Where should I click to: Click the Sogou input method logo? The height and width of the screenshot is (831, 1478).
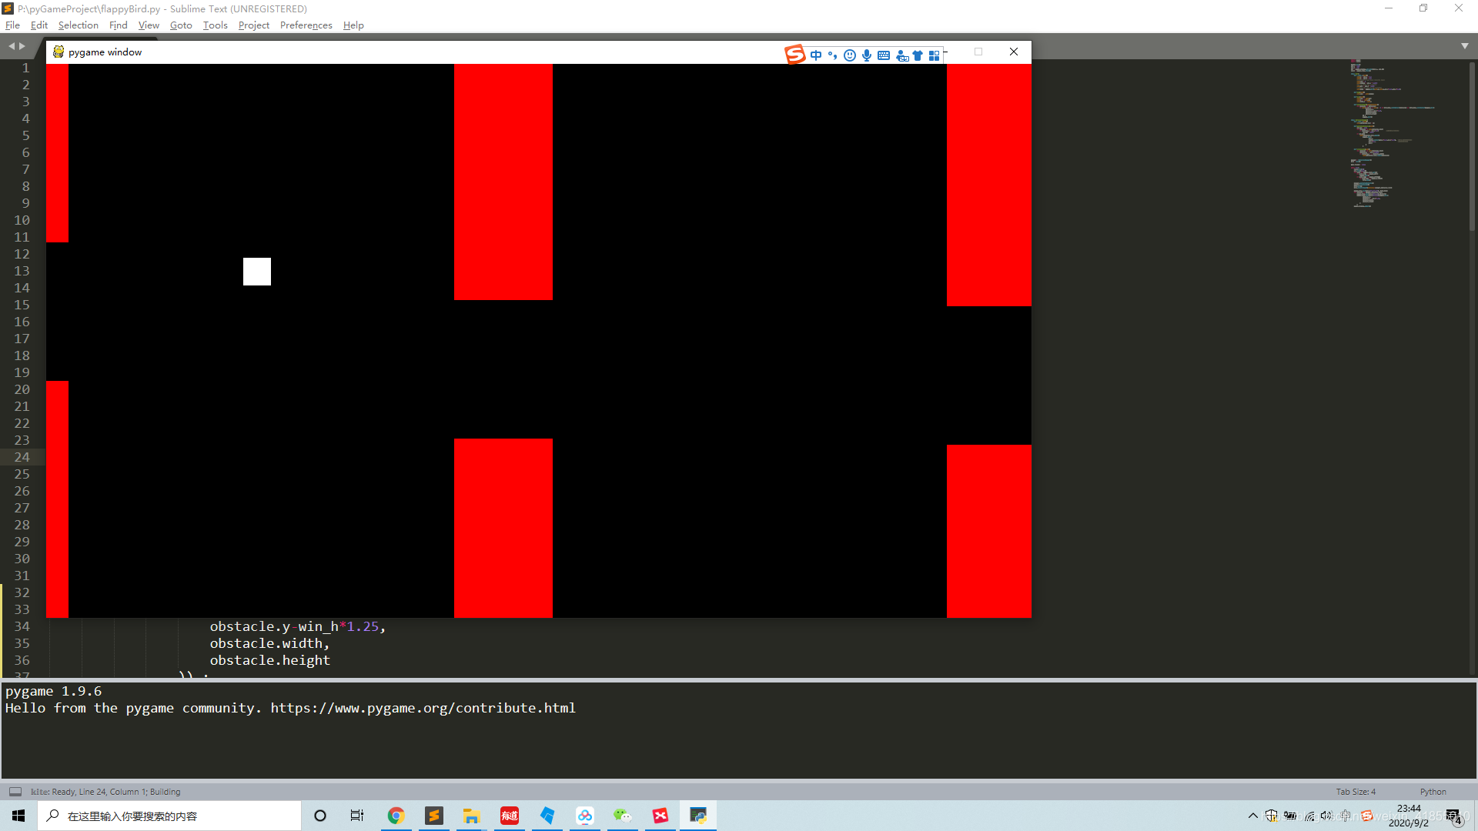pos(794,54)
